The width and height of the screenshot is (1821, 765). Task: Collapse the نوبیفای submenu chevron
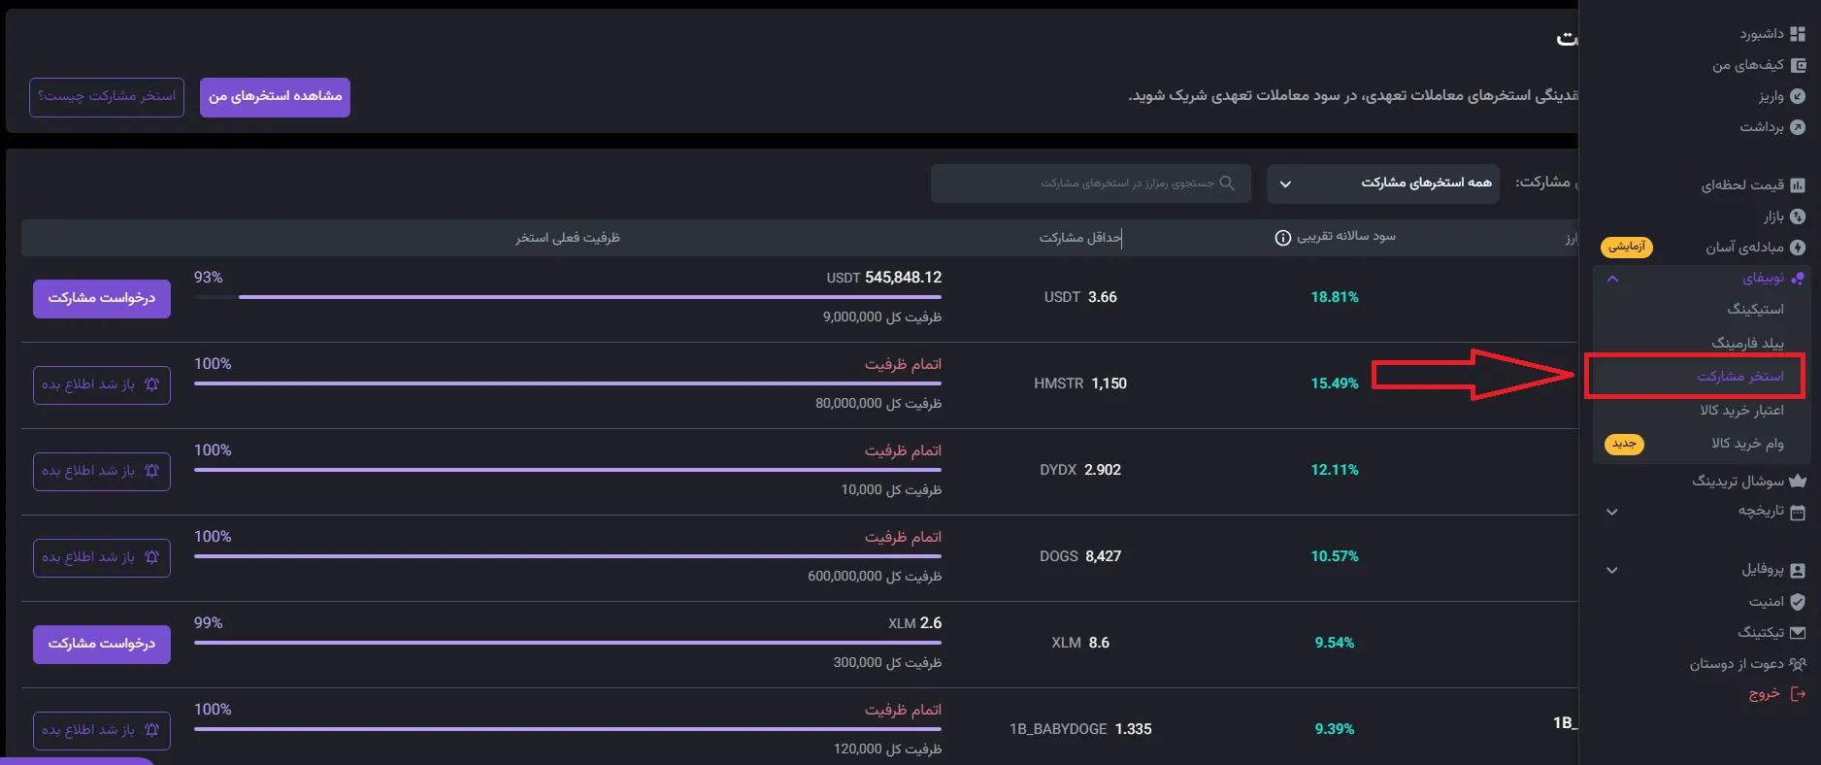(x=1612, y=279)
